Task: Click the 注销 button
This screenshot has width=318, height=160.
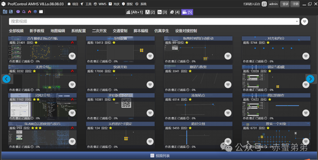Action: 296,4
